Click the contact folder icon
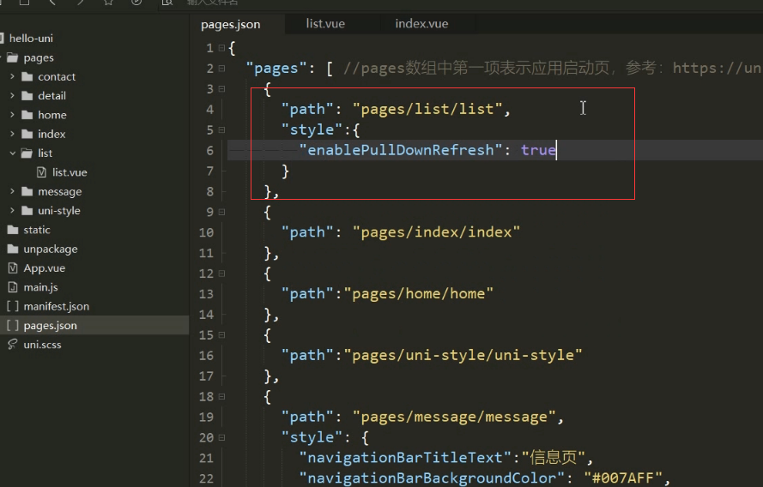 [x=27, y=77]
